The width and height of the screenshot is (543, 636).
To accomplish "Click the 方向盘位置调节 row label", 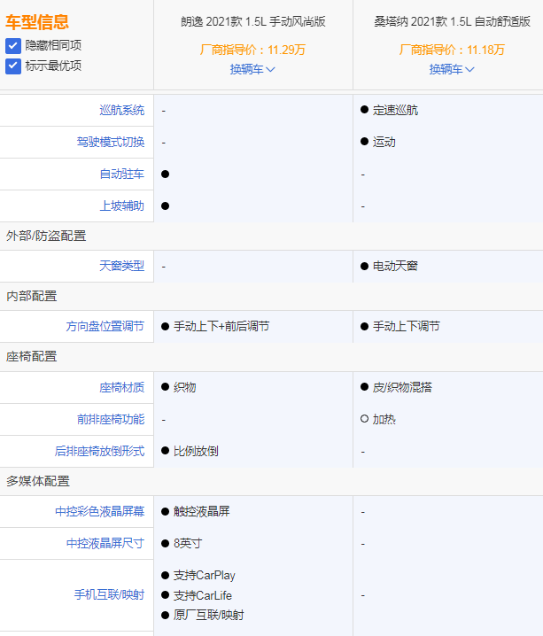I will [105, 326].
